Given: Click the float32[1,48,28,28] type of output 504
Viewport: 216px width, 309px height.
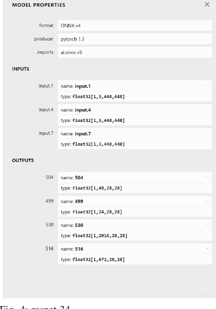Looking at the screenshot, I should coord(97,188).
